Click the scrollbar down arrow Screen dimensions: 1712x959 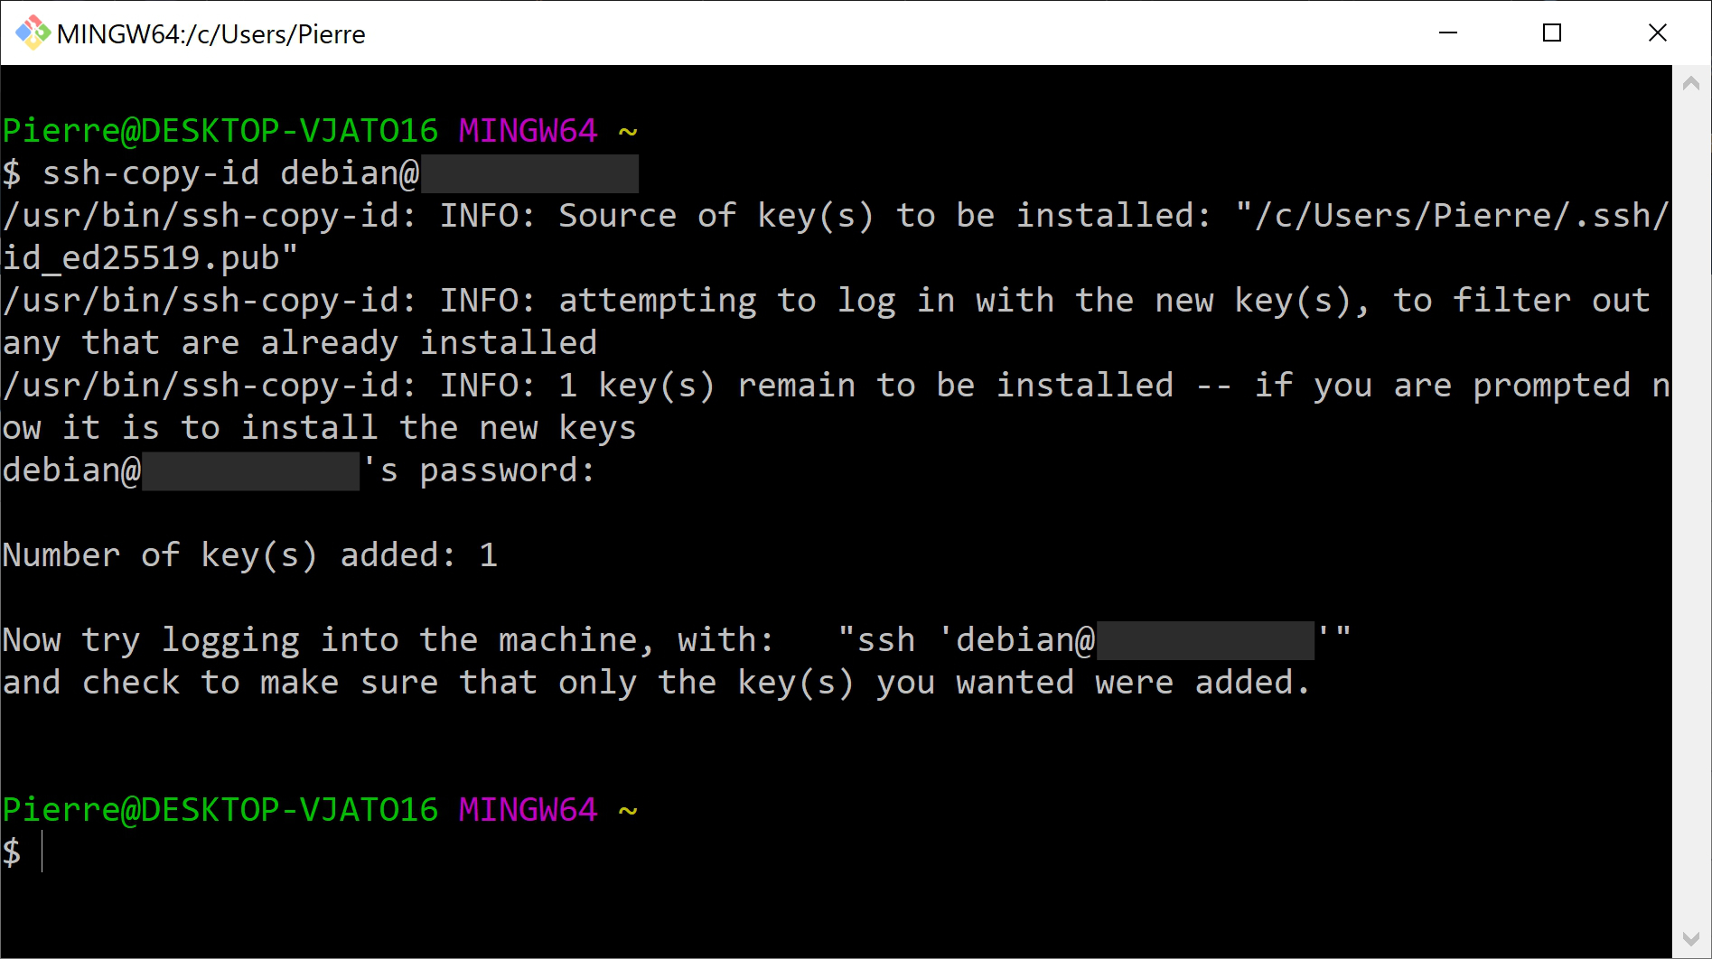1691,940
